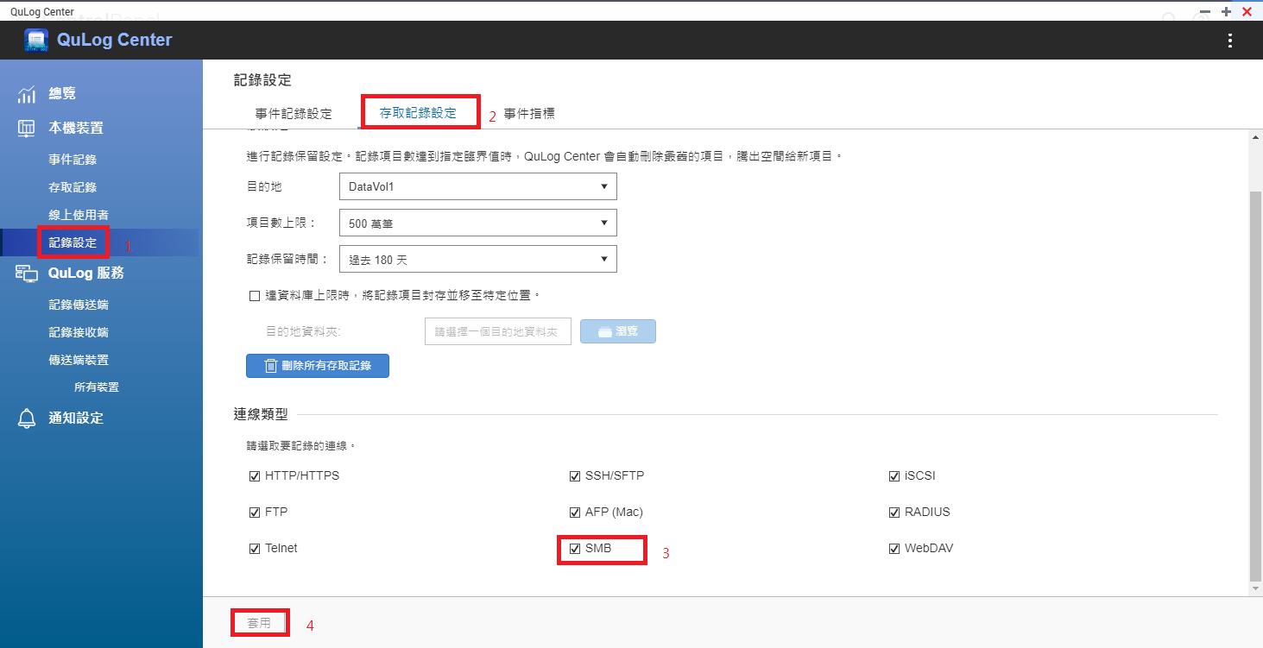Viewport: 1263px width, 648px height.
Task: Expand 傳送端裝置 in the sidebar
Action: (79, 360)
